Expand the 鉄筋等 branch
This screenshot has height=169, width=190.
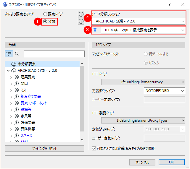[11, 110]
